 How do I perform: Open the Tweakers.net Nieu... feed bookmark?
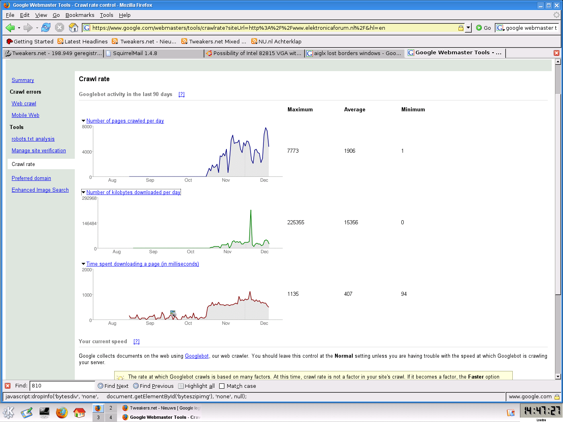tap(144, 41)
